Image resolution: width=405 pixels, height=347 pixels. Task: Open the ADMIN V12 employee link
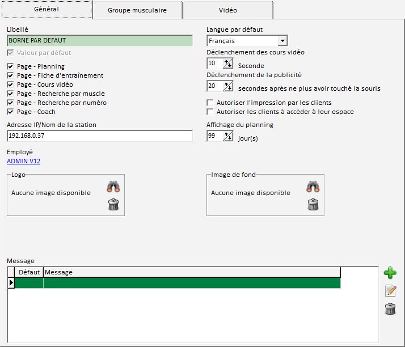click(x=23, y=161)
